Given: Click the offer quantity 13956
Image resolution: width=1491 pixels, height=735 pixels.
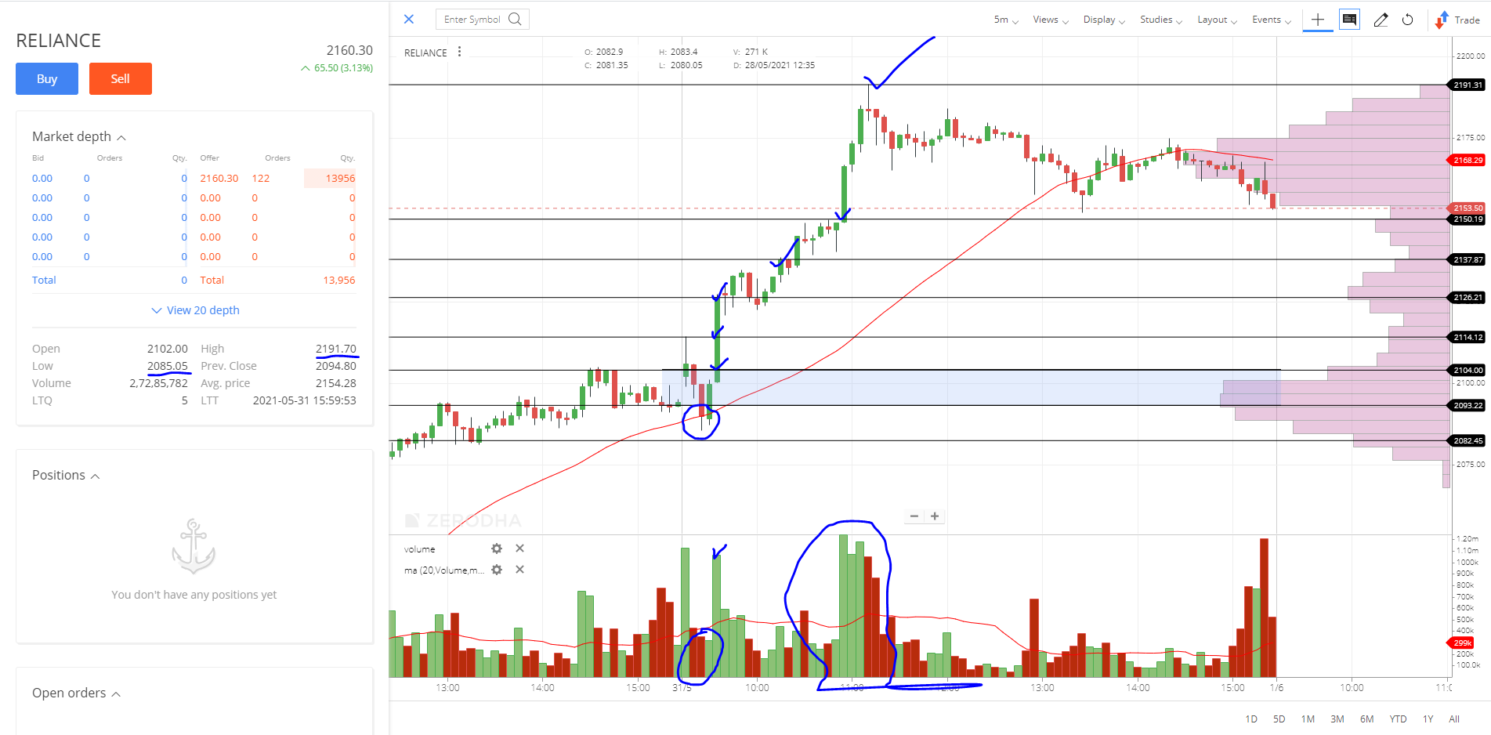Looking at the screenshot, I should point(340,178).
